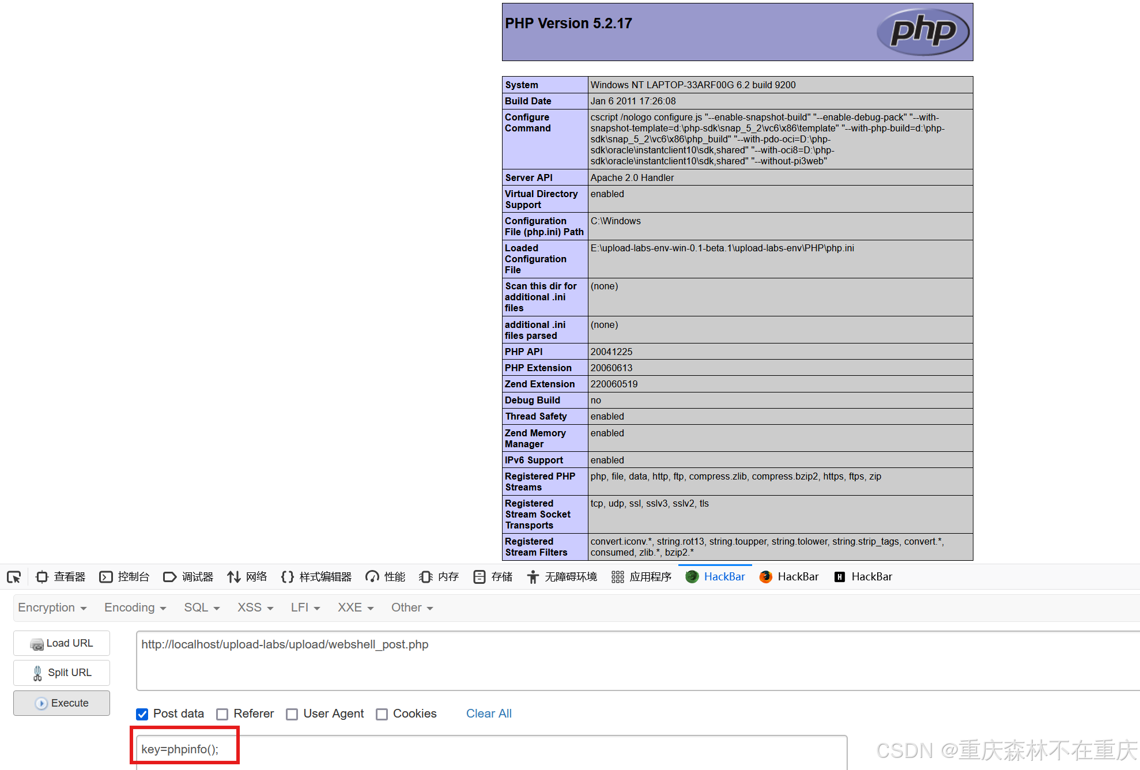Click the element picker icon in devtools
The image size is (1140, 770).
click(x=14, y=577)
